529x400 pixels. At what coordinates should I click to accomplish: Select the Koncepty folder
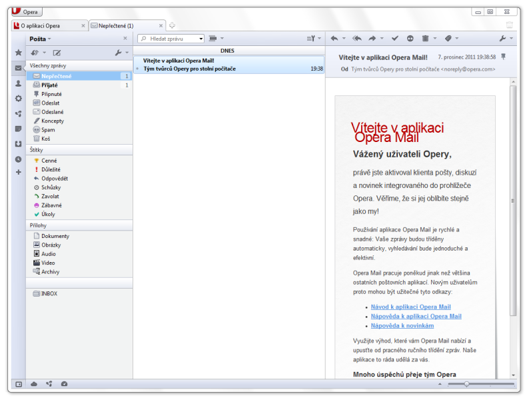tap(80, 121)
